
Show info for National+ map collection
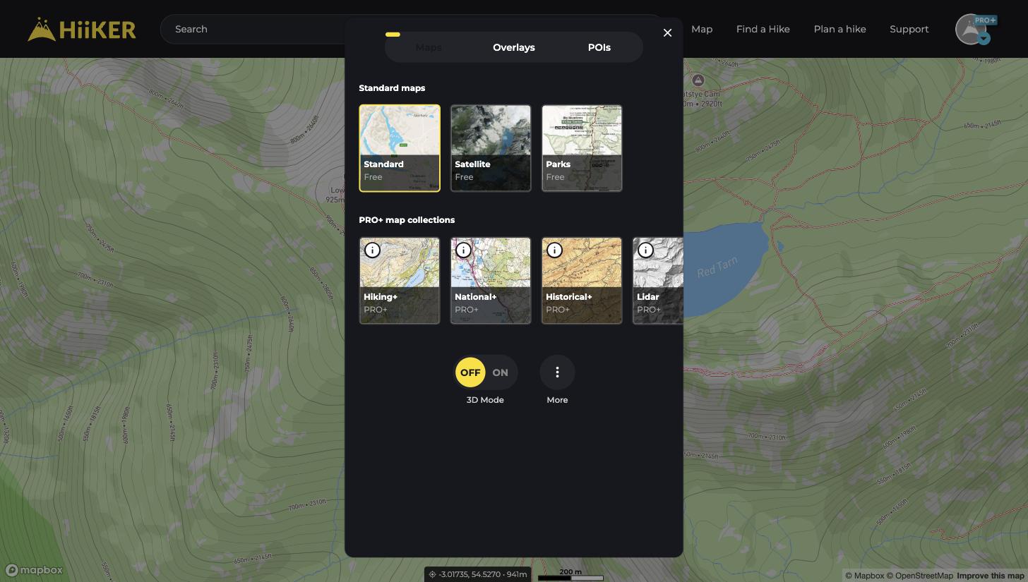463,250
